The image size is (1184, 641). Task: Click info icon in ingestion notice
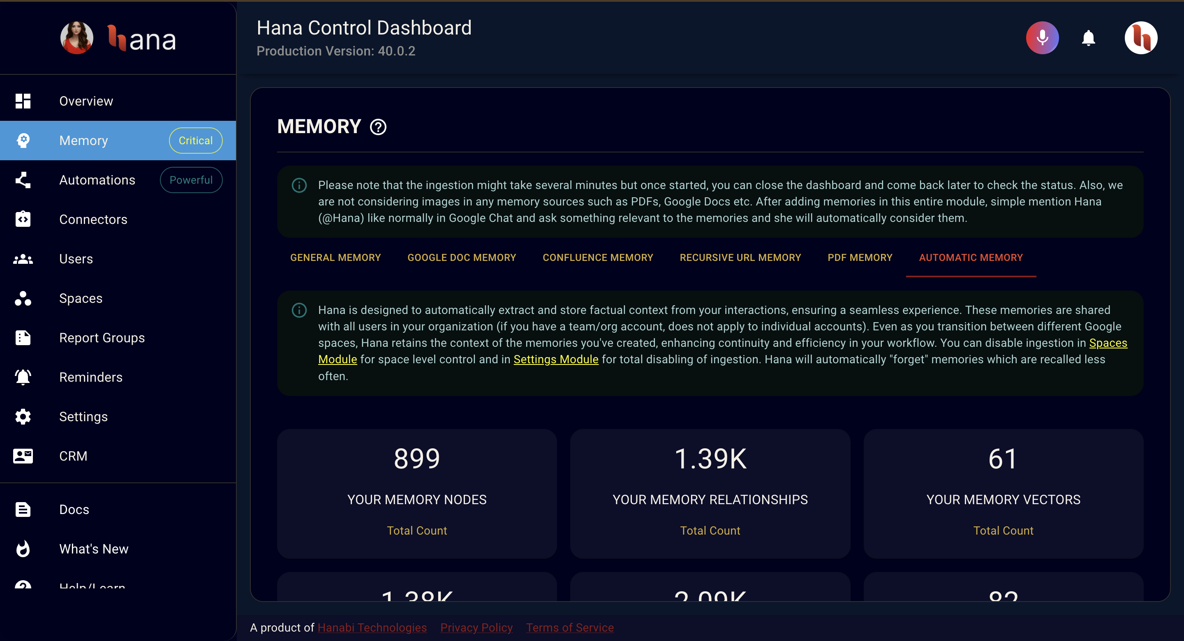[x=299, y=186]
